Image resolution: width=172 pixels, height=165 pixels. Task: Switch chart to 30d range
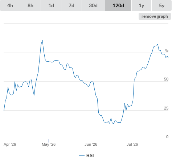click(x=93, y=5)
